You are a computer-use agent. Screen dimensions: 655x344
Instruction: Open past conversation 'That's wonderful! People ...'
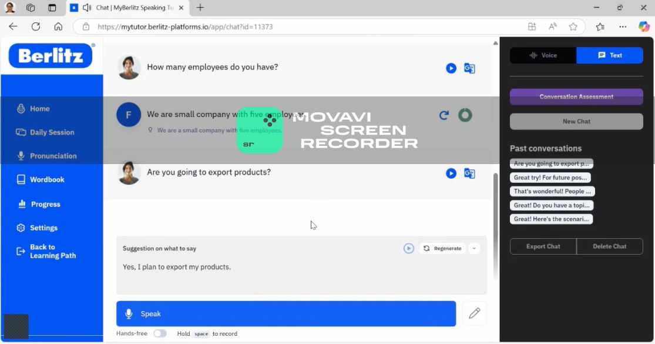tap(552, 192)
